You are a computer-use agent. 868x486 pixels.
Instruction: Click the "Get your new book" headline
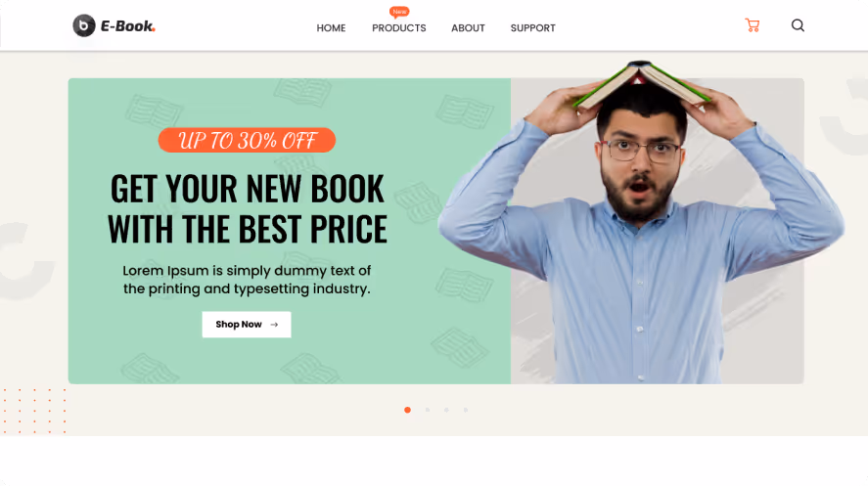pyautogui.click(x=247, y=208)
